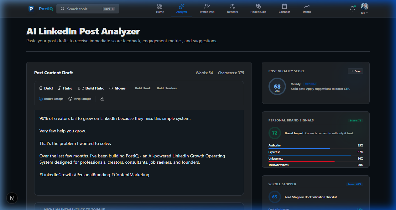The width and height of the screenshot is (396, 210).
Task: Open the Calendar tab
Action: tap(284, 9)
